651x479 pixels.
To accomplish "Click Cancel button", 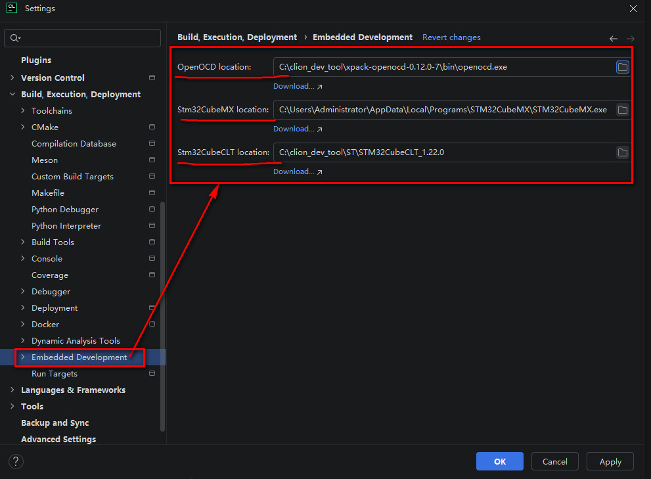I will click(554, 461).
